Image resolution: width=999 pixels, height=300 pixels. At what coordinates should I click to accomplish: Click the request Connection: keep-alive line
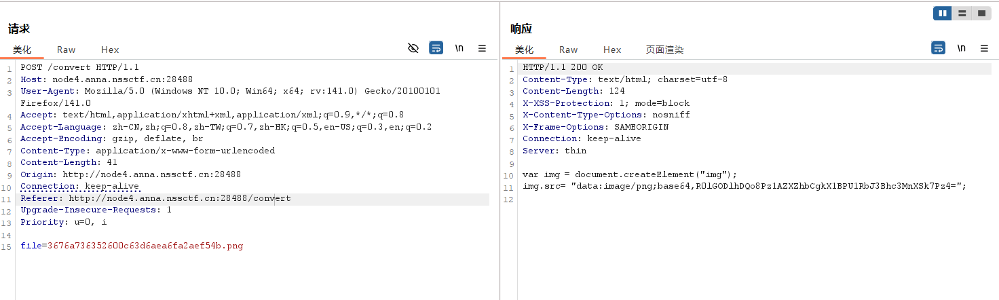click(x=79, y=186)
